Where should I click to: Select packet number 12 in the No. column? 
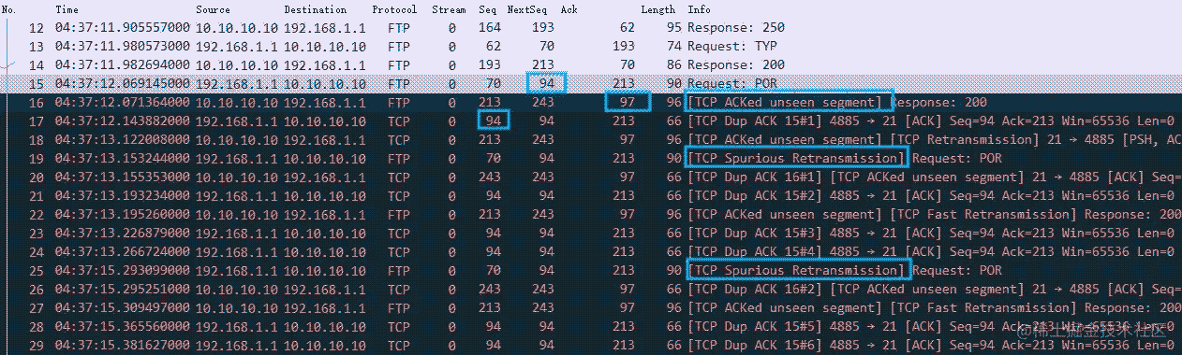pyautogui.click(x=37, y=28)
